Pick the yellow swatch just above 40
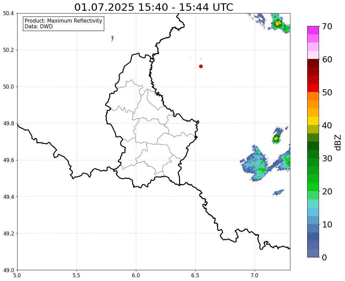345x281 pixels. pyautogui.click(x=313, y=121)
